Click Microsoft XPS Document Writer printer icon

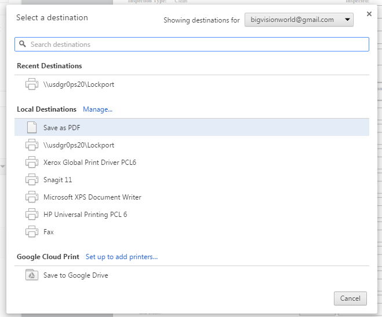pyautogui.click(x=32, y=197)
